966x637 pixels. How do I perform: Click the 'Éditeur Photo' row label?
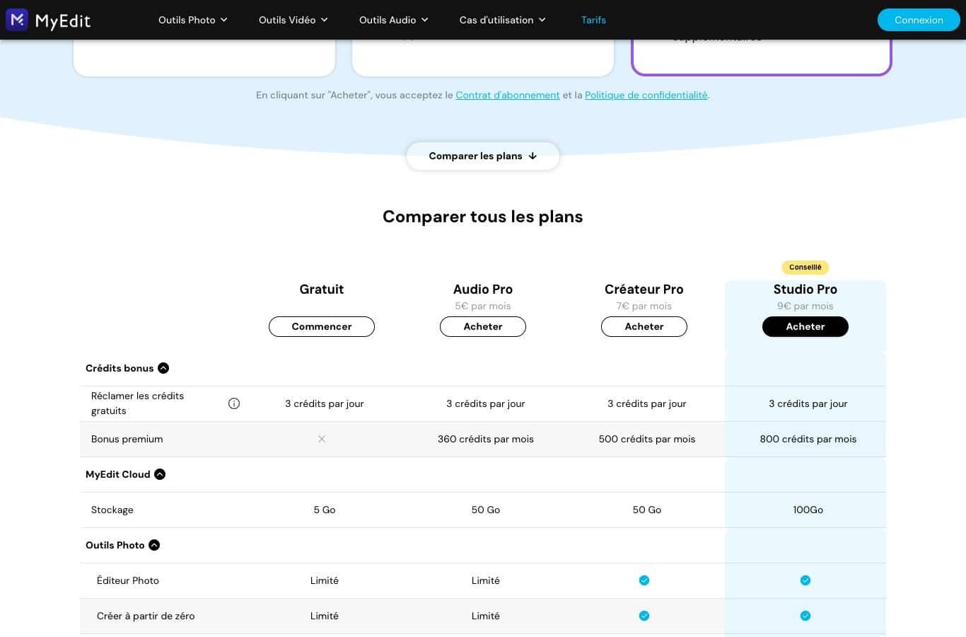[128, 580]
